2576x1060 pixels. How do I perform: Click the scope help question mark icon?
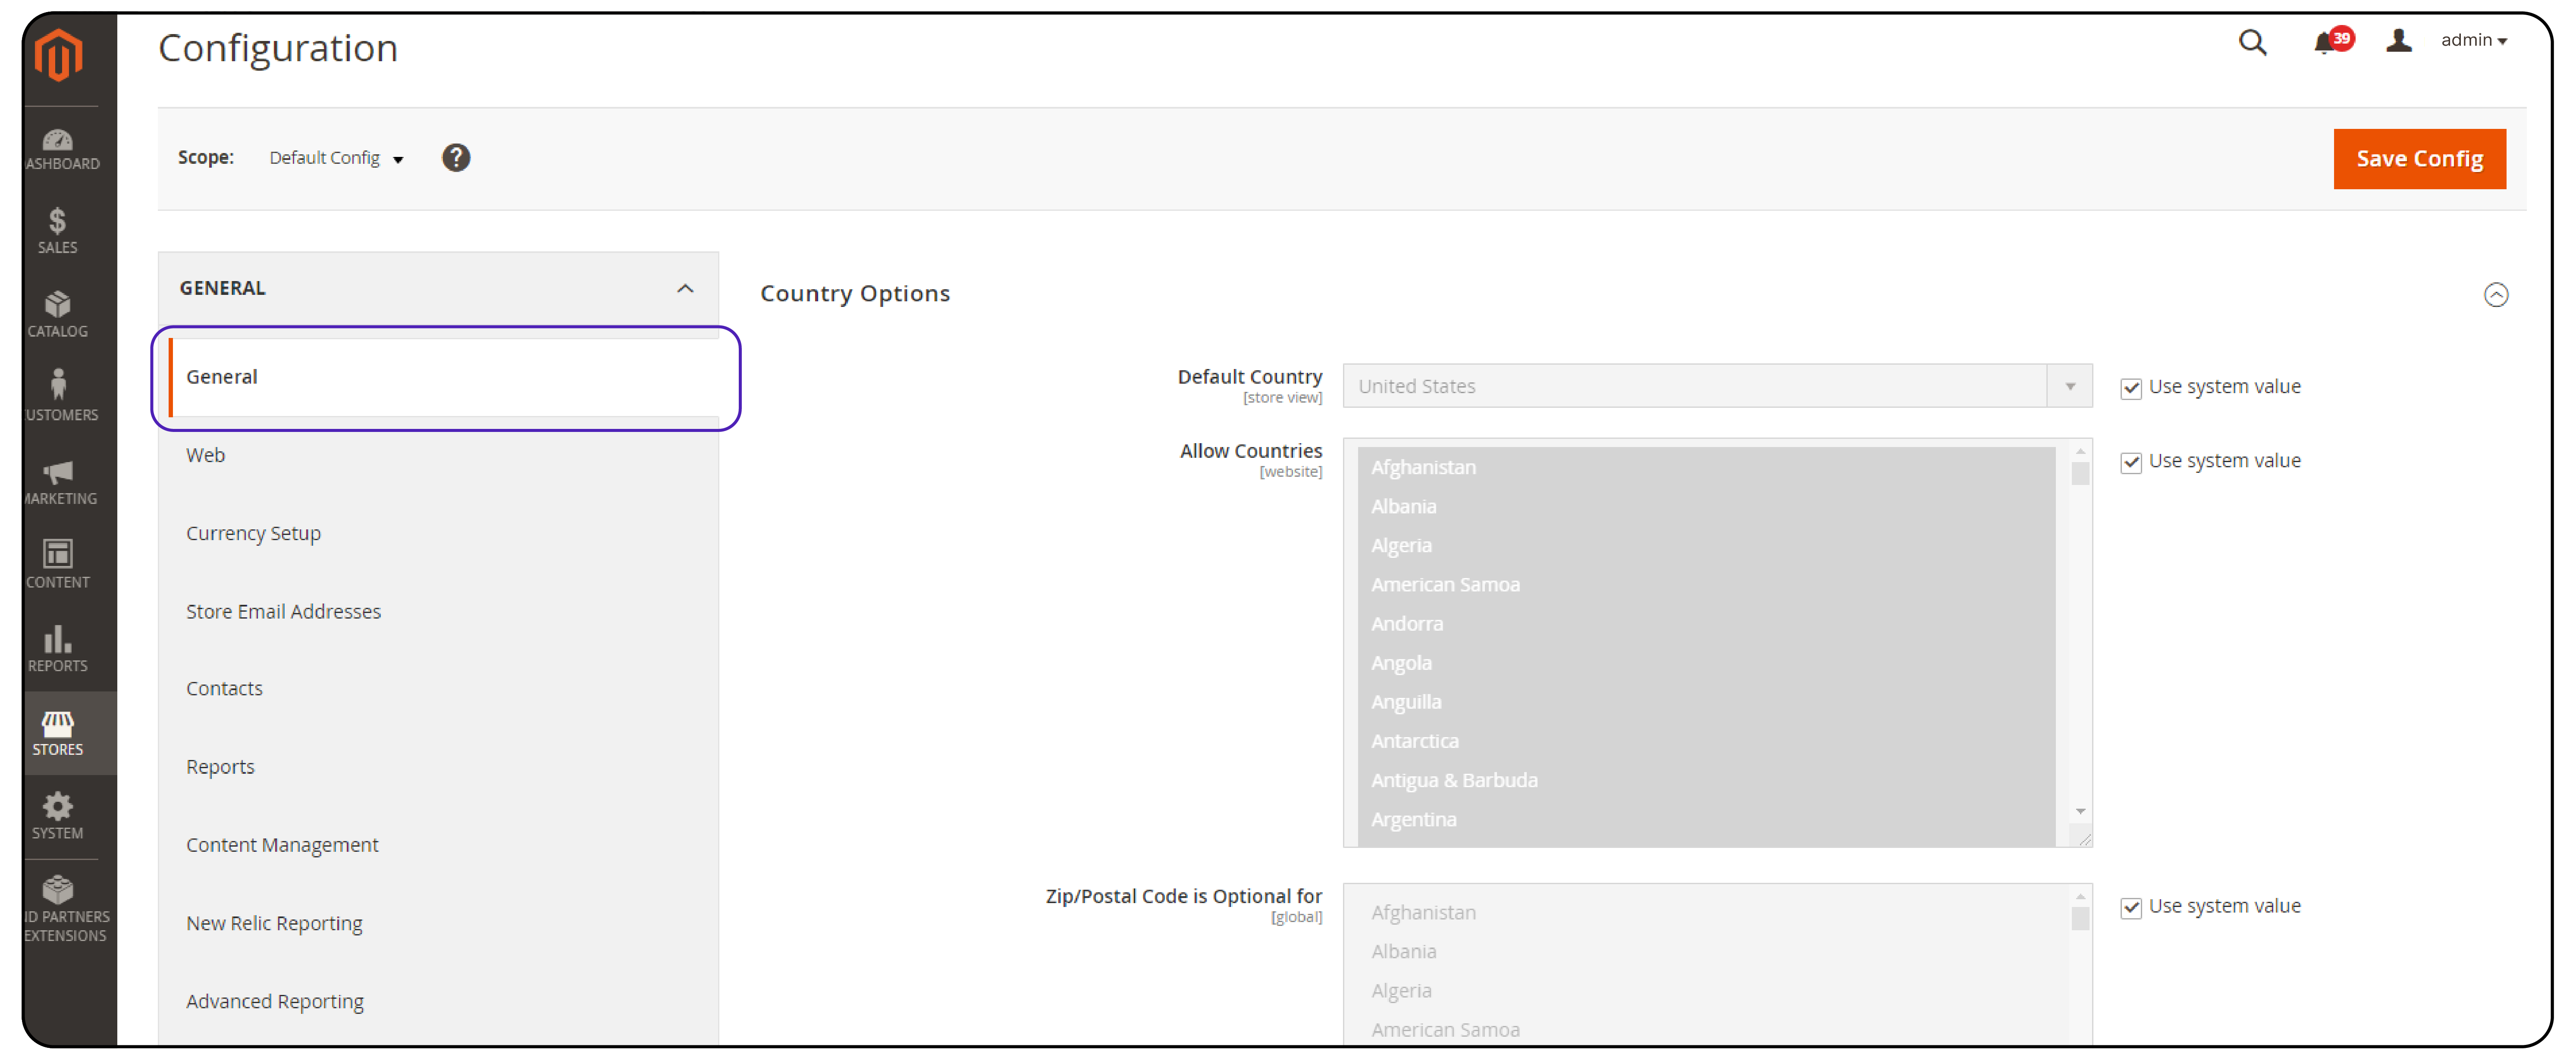click(456, 158)
